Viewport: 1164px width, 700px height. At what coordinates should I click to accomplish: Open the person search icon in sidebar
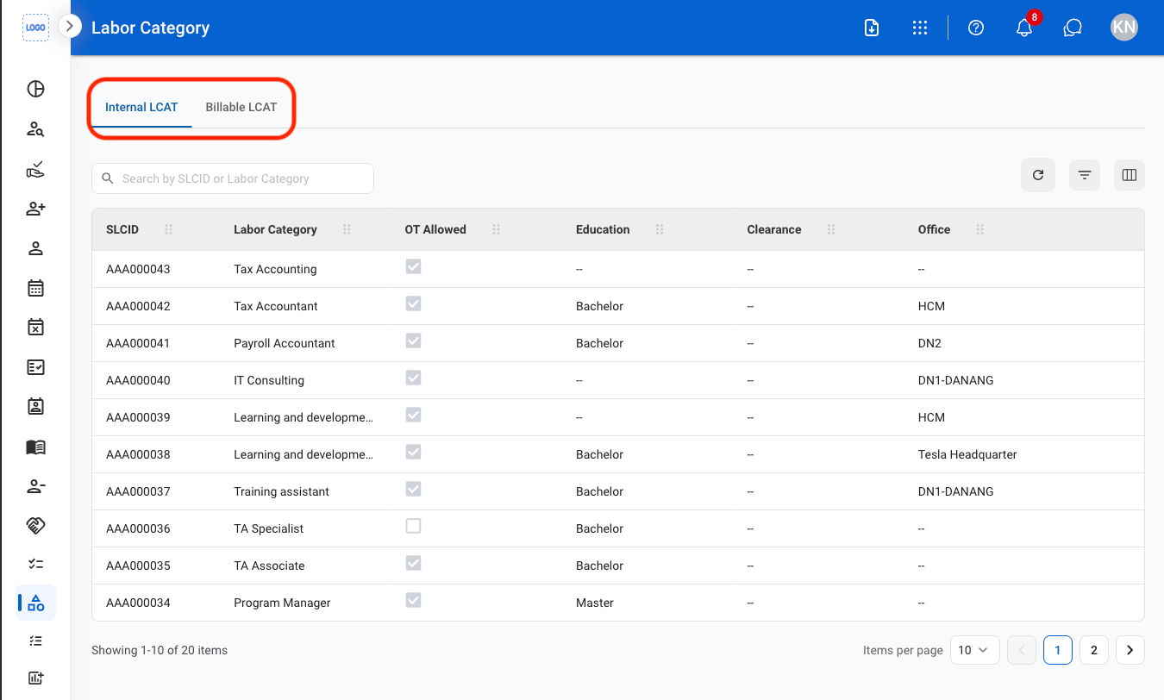coord(35,129)
